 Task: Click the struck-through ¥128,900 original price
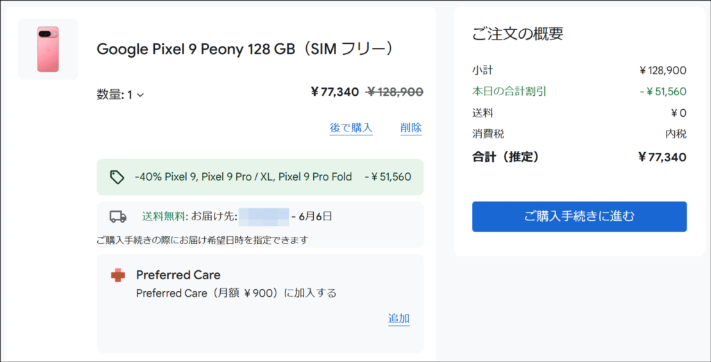(395, 92)
